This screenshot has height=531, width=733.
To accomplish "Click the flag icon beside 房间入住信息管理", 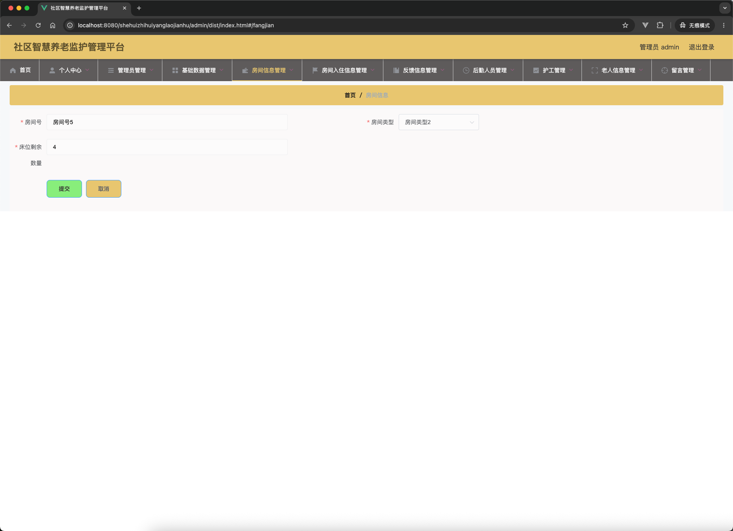I will pyautogui.click(x=315, y=70).
